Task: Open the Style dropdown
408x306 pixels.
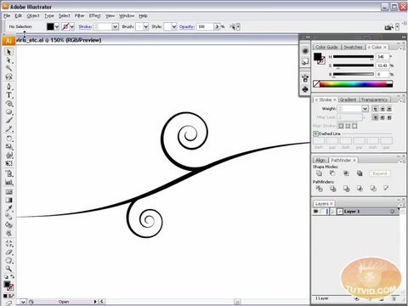Action: click(x=173, y=26)
